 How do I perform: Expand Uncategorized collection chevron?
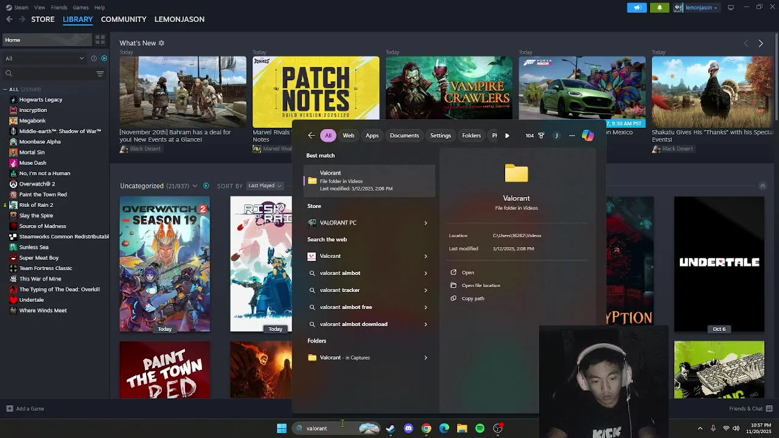pos(195,186)
